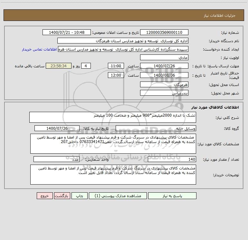Click the حداقل تاریخ اعتبار قیمت label
The image size is (248, 240).
[224, 75]
